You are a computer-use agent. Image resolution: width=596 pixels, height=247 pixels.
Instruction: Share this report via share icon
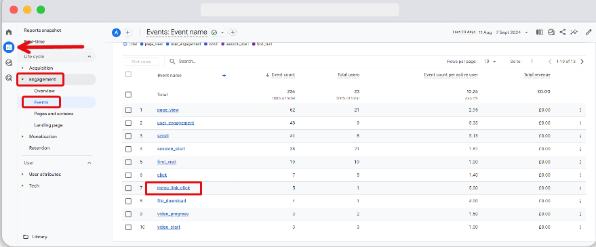click(x=563, y=32)
